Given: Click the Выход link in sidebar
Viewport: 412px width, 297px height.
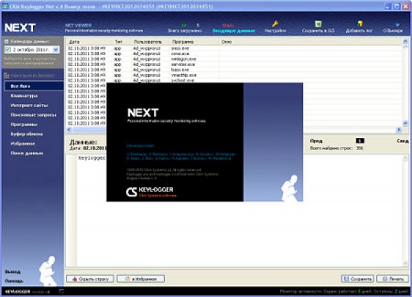Looking at the screenshot, I should 12,272.
